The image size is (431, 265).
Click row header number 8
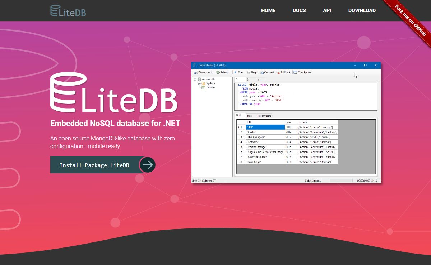tap(241, 162)
